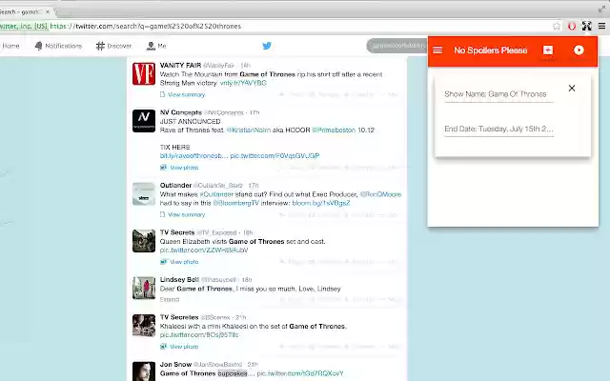Click the #Outlander hashtag

(216, 194)
